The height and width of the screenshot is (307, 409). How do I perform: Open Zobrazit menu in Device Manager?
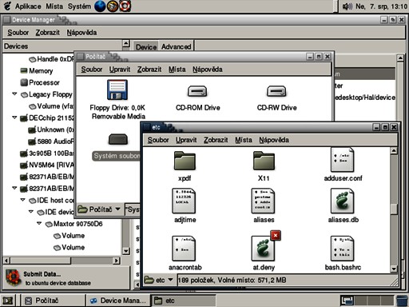click(48, 33)
